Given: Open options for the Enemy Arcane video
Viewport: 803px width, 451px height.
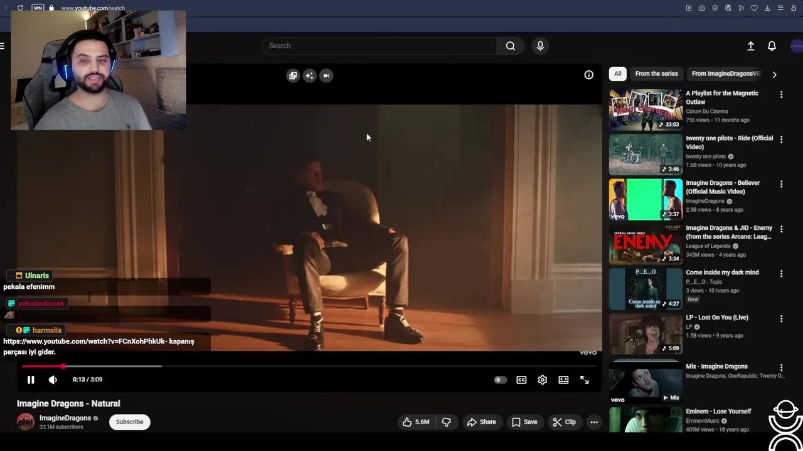Looking at the screenshot, I should tap(781, 229).
